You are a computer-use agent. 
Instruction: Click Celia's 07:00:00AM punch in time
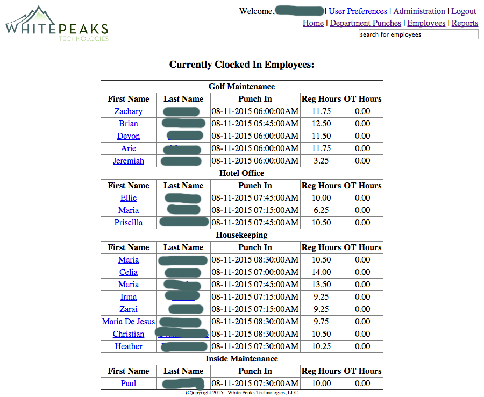click(255, 272)
